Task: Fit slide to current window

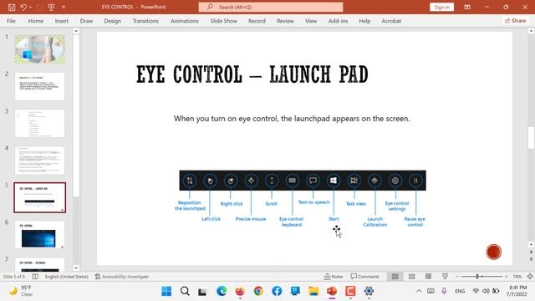Action: coord(530,277)
